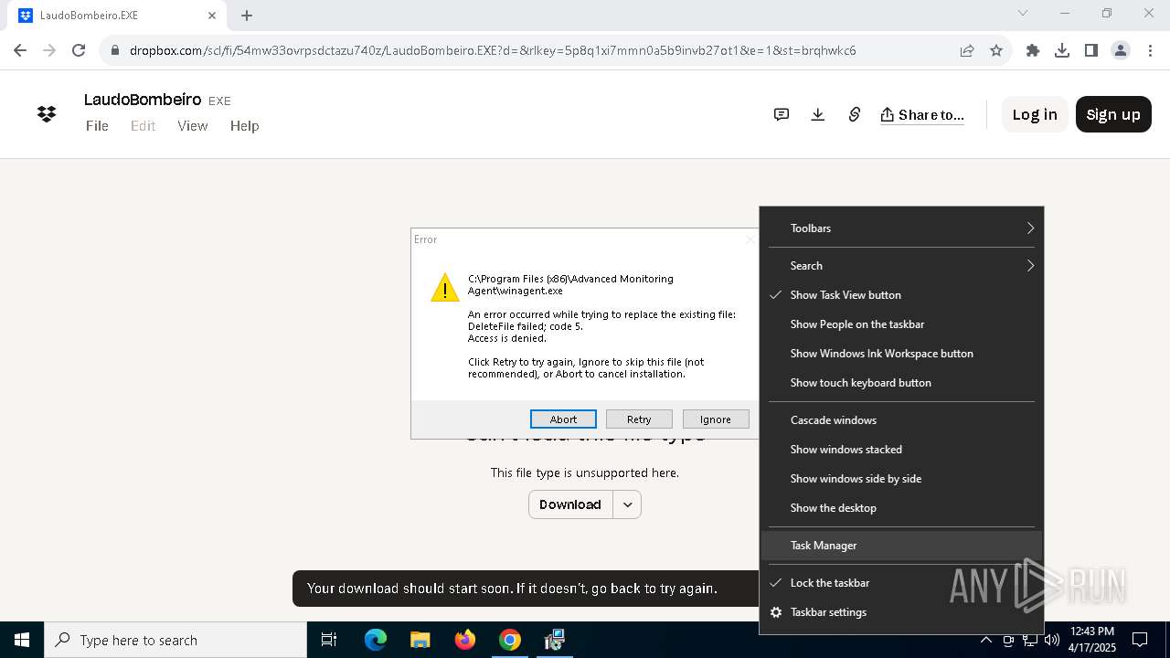Switch to Chrome on taskbar
The image size is (1170, 658).
[x=510, y=640]
